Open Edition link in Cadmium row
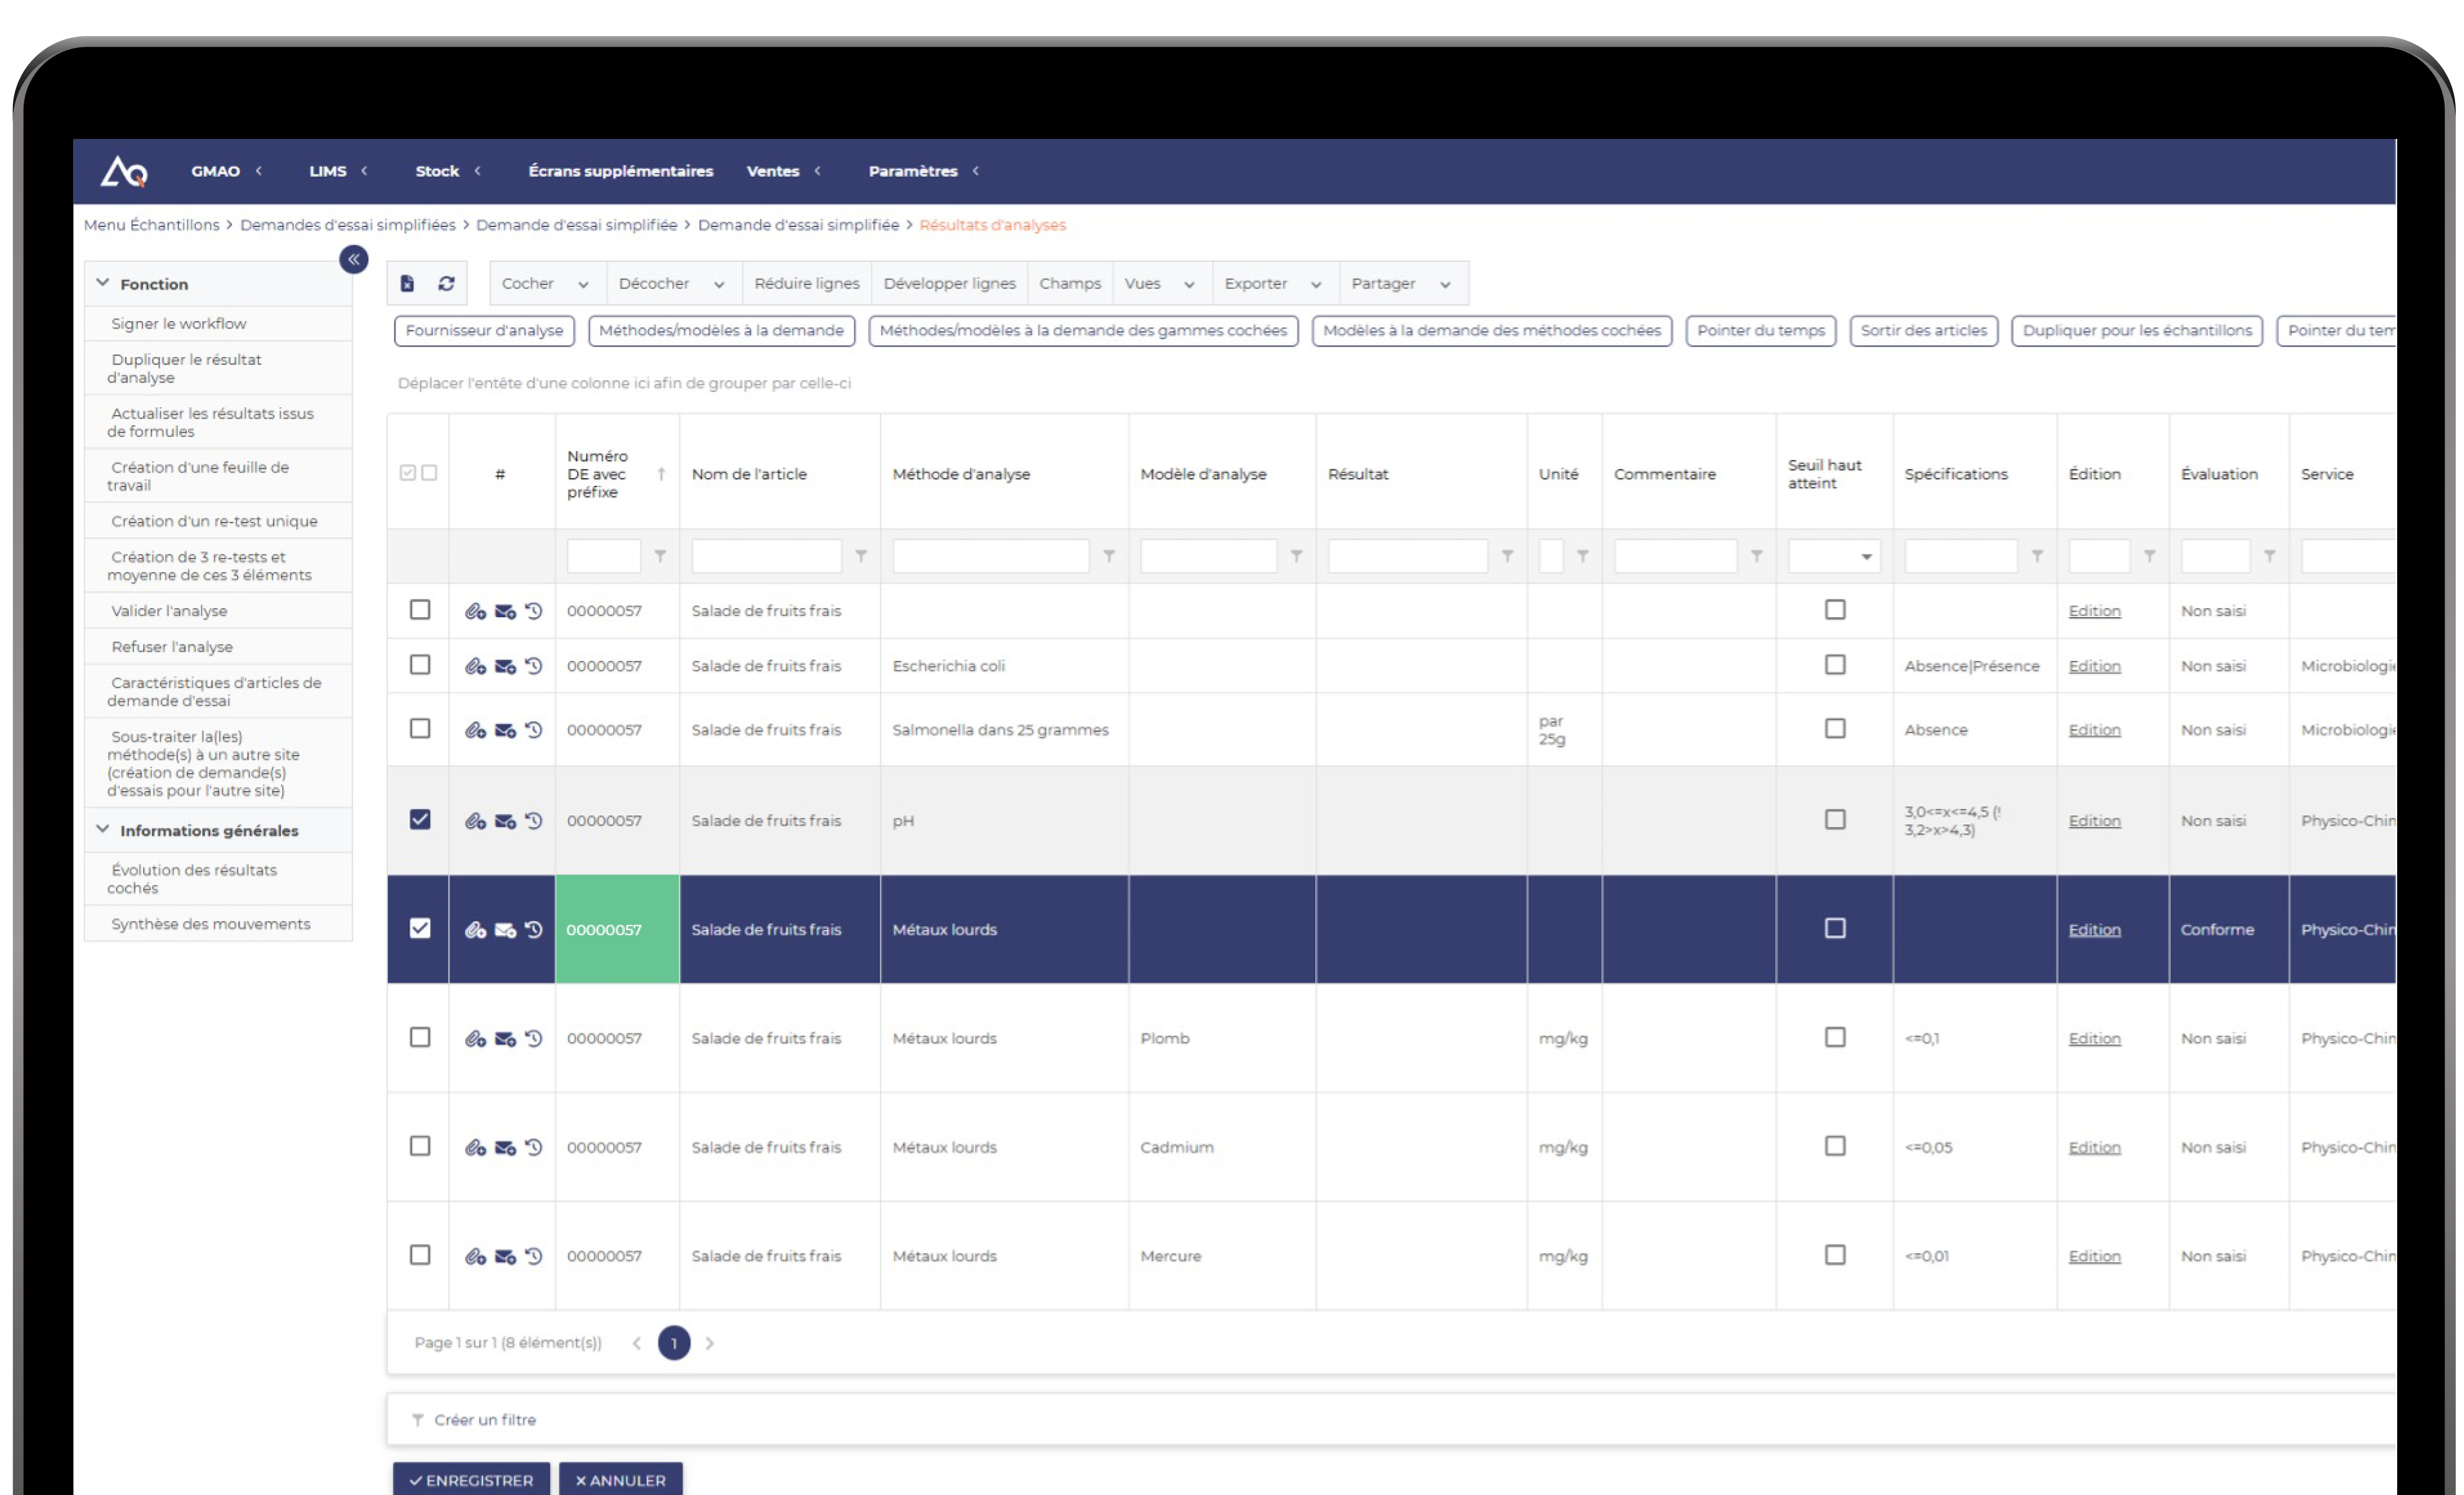Viewport: 2464px width, 1495px height. pos(2094,1148)
